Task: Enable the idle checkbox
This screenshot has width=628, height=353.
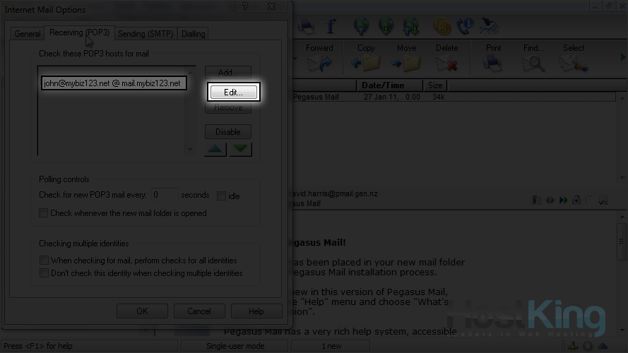Action: (x=222, y=196)
